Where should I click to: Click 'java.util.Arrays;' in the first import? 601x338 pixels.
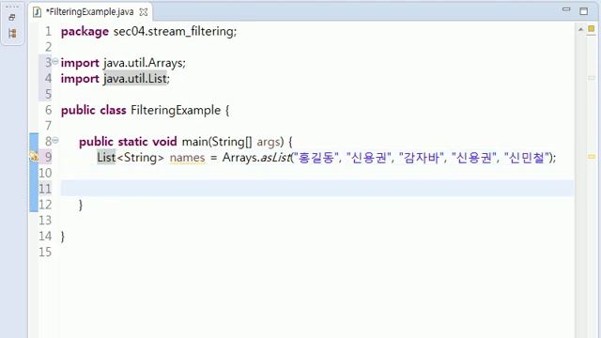145,63
